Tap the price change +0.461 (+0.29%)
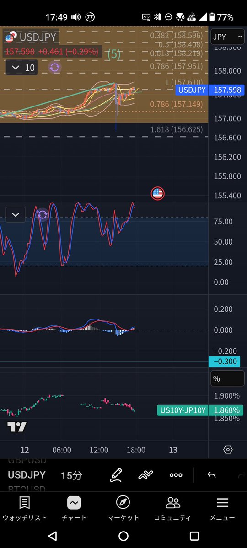Viewport: 247px width, 548px height. pos(68,52)
